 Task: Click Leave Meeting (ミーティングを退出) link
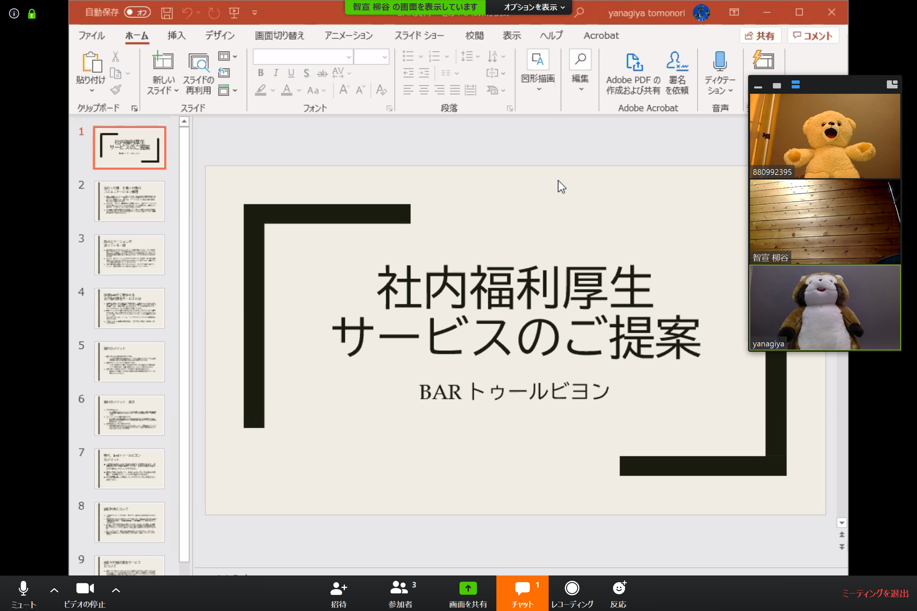click(x=875, y=594)
